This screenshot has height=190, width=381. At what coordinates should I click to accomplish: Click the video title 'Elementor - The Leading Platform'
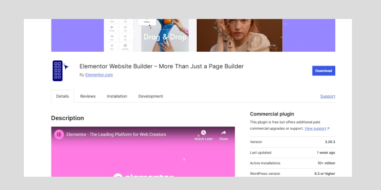click(x=116, y=134)
